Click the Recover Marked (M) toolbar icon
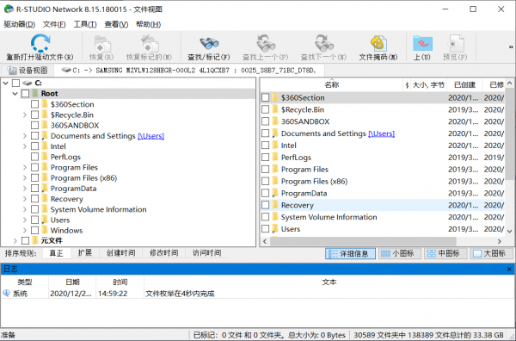The height and width of the screenshot is (341, 516). pyautogui.click(x=150, y=44)
